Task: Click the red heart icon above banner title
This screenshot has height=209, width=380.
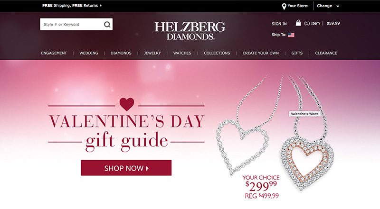Action: click(127, 104)
